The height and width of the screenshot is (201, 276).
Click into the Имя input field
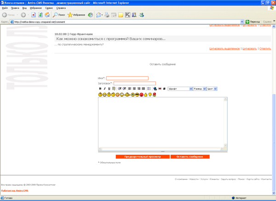127,78
